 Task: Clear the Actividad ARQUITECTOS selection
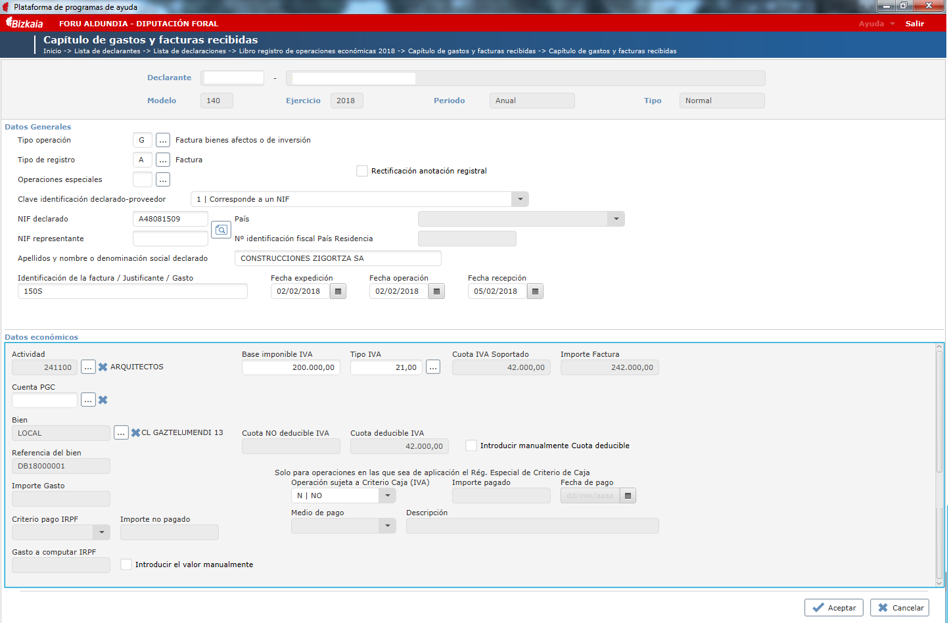[x=103, y=367]
